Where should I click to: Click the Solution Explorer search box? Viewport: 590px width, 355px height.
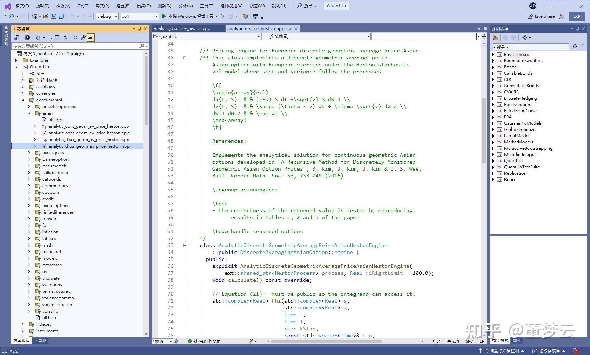click(78, 46)
